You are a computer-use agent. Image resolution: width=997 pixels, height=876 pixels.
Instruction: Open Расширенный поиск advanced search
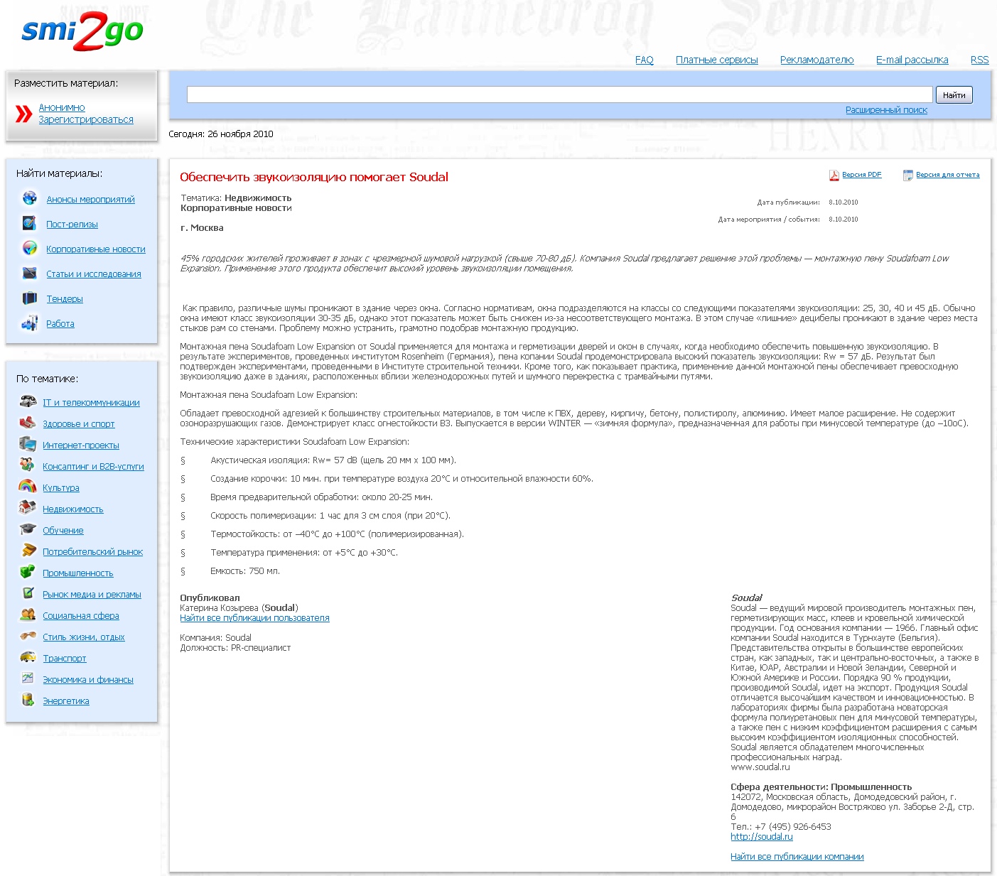(x=886, y=110)
